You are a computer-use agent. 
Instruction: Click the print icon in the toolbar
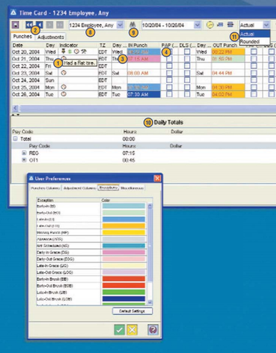tap(230, 24)
